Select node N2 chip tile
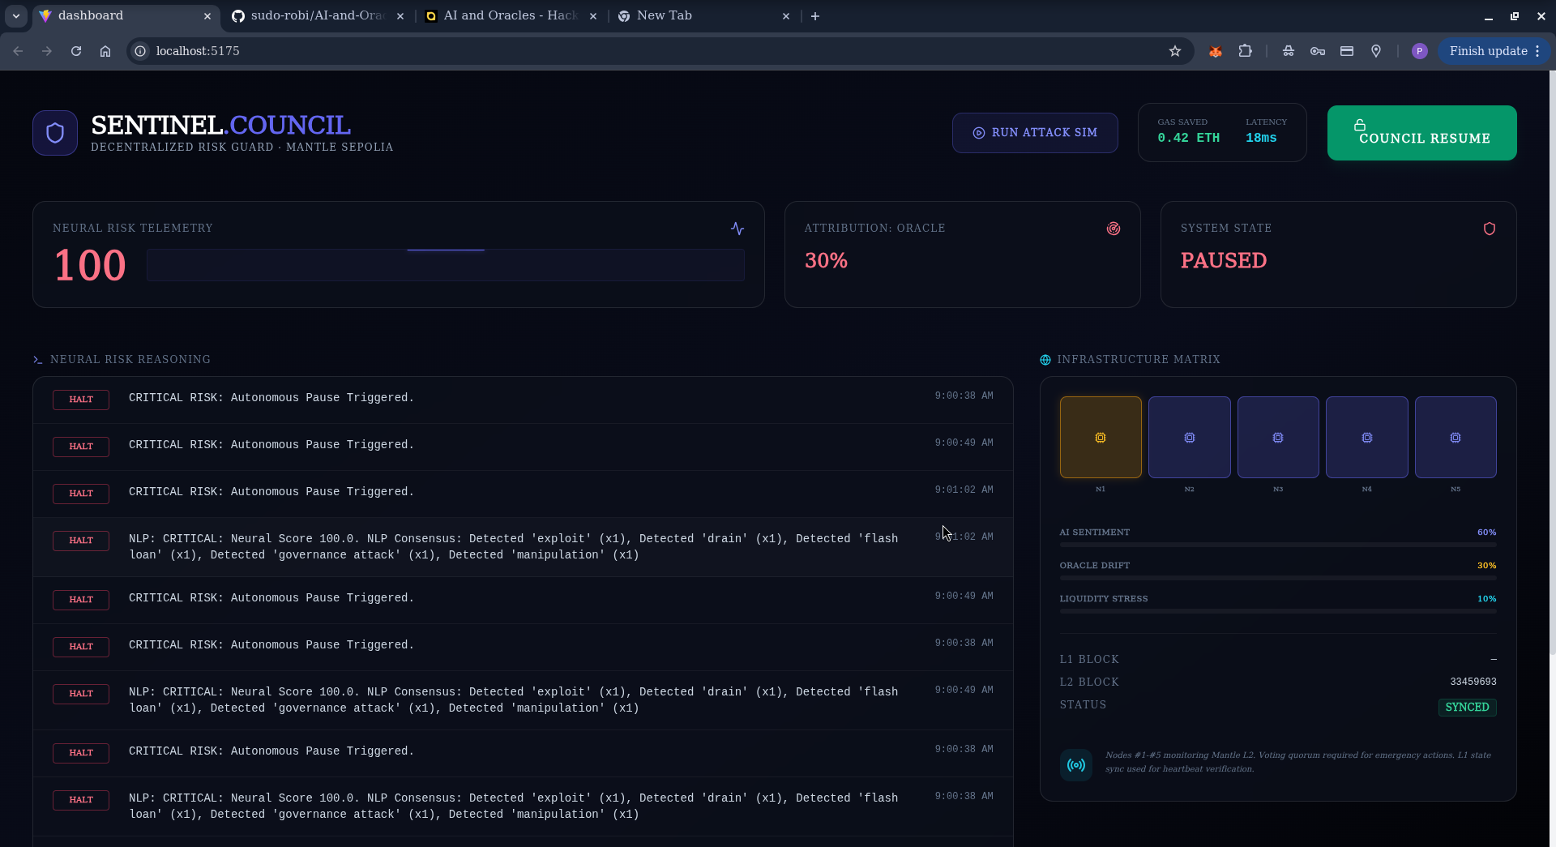Viewport: 1556px width, 847px height. [x=1190, y=438]
